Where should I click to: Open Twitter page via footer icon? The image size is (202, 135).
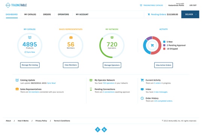click(x=104, y=130)
